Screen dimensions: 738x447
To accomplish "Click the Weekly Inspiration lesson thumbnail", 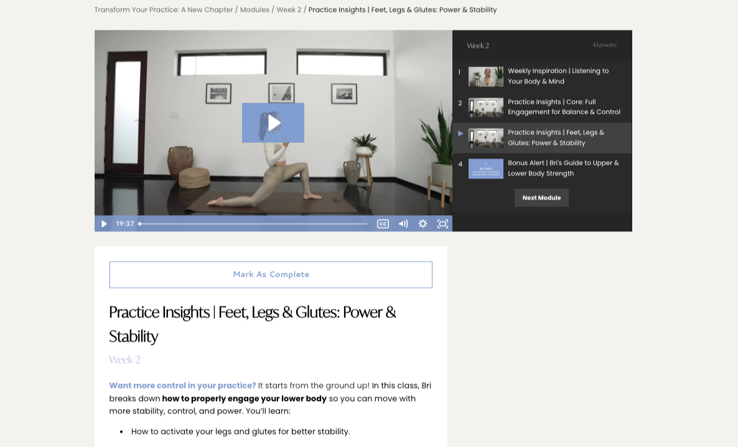I will 486,76.
